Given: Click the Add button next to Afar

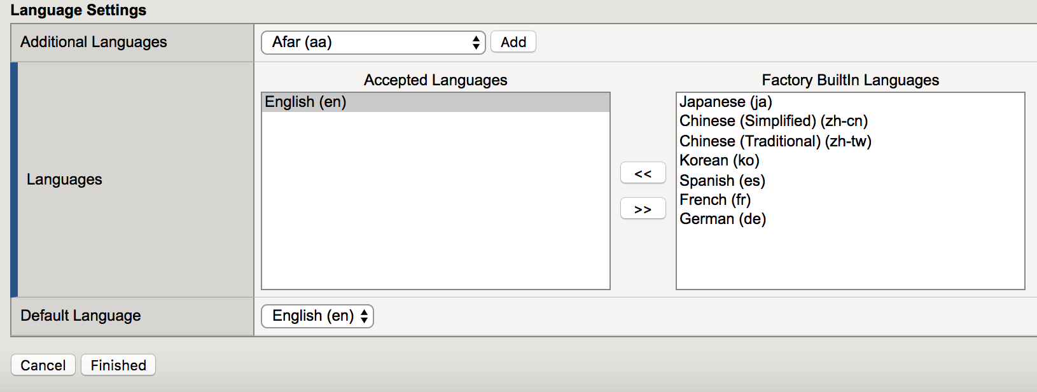Looking at the screenshot, I should 513,42.
